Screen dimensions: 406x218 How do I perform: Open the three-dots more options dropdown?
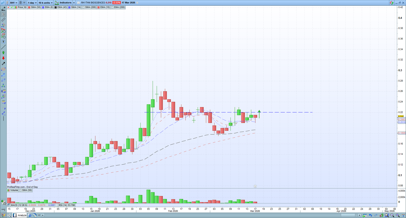(3, 210)
